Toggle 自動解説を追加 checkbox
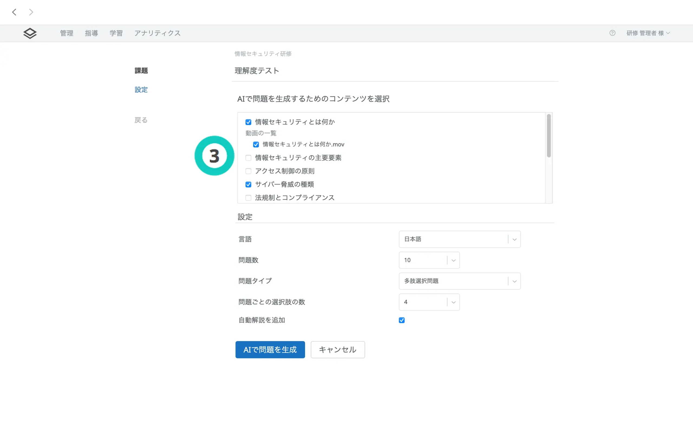The image size is (693, 438). click(402, 320)
